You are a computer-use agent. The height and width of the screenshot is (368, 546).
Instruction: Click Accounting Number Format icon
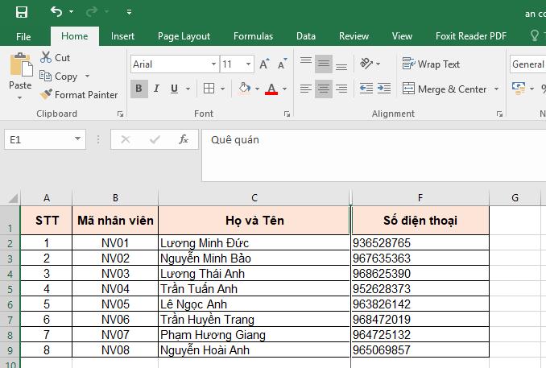pos(519,89)
